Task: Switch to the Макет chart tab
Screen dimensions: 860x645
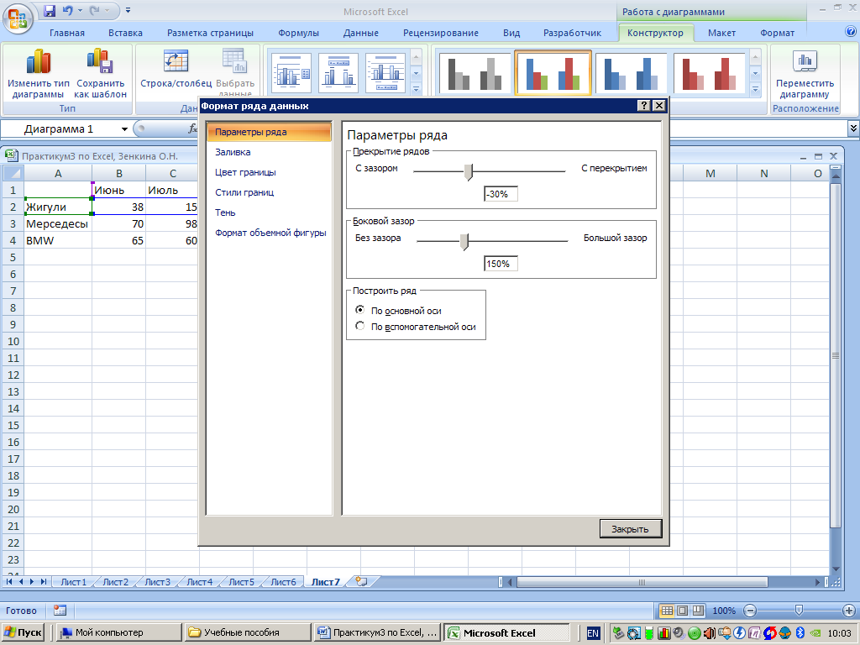Action: click(x=721, y=33)
